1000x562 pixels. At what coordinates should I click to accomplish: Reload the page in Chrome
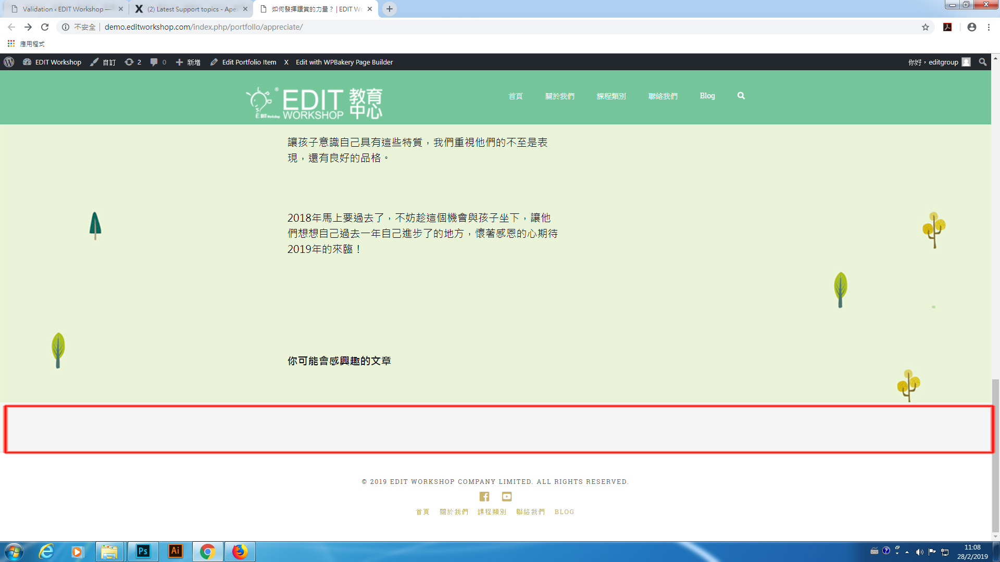[x=45, y=27]
